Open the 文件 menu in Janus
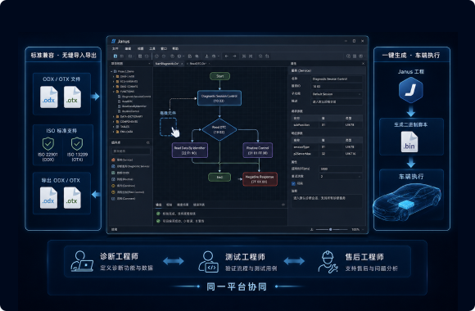Image resolution: width=475 pixels, height=311 pixels. point(115,48)
